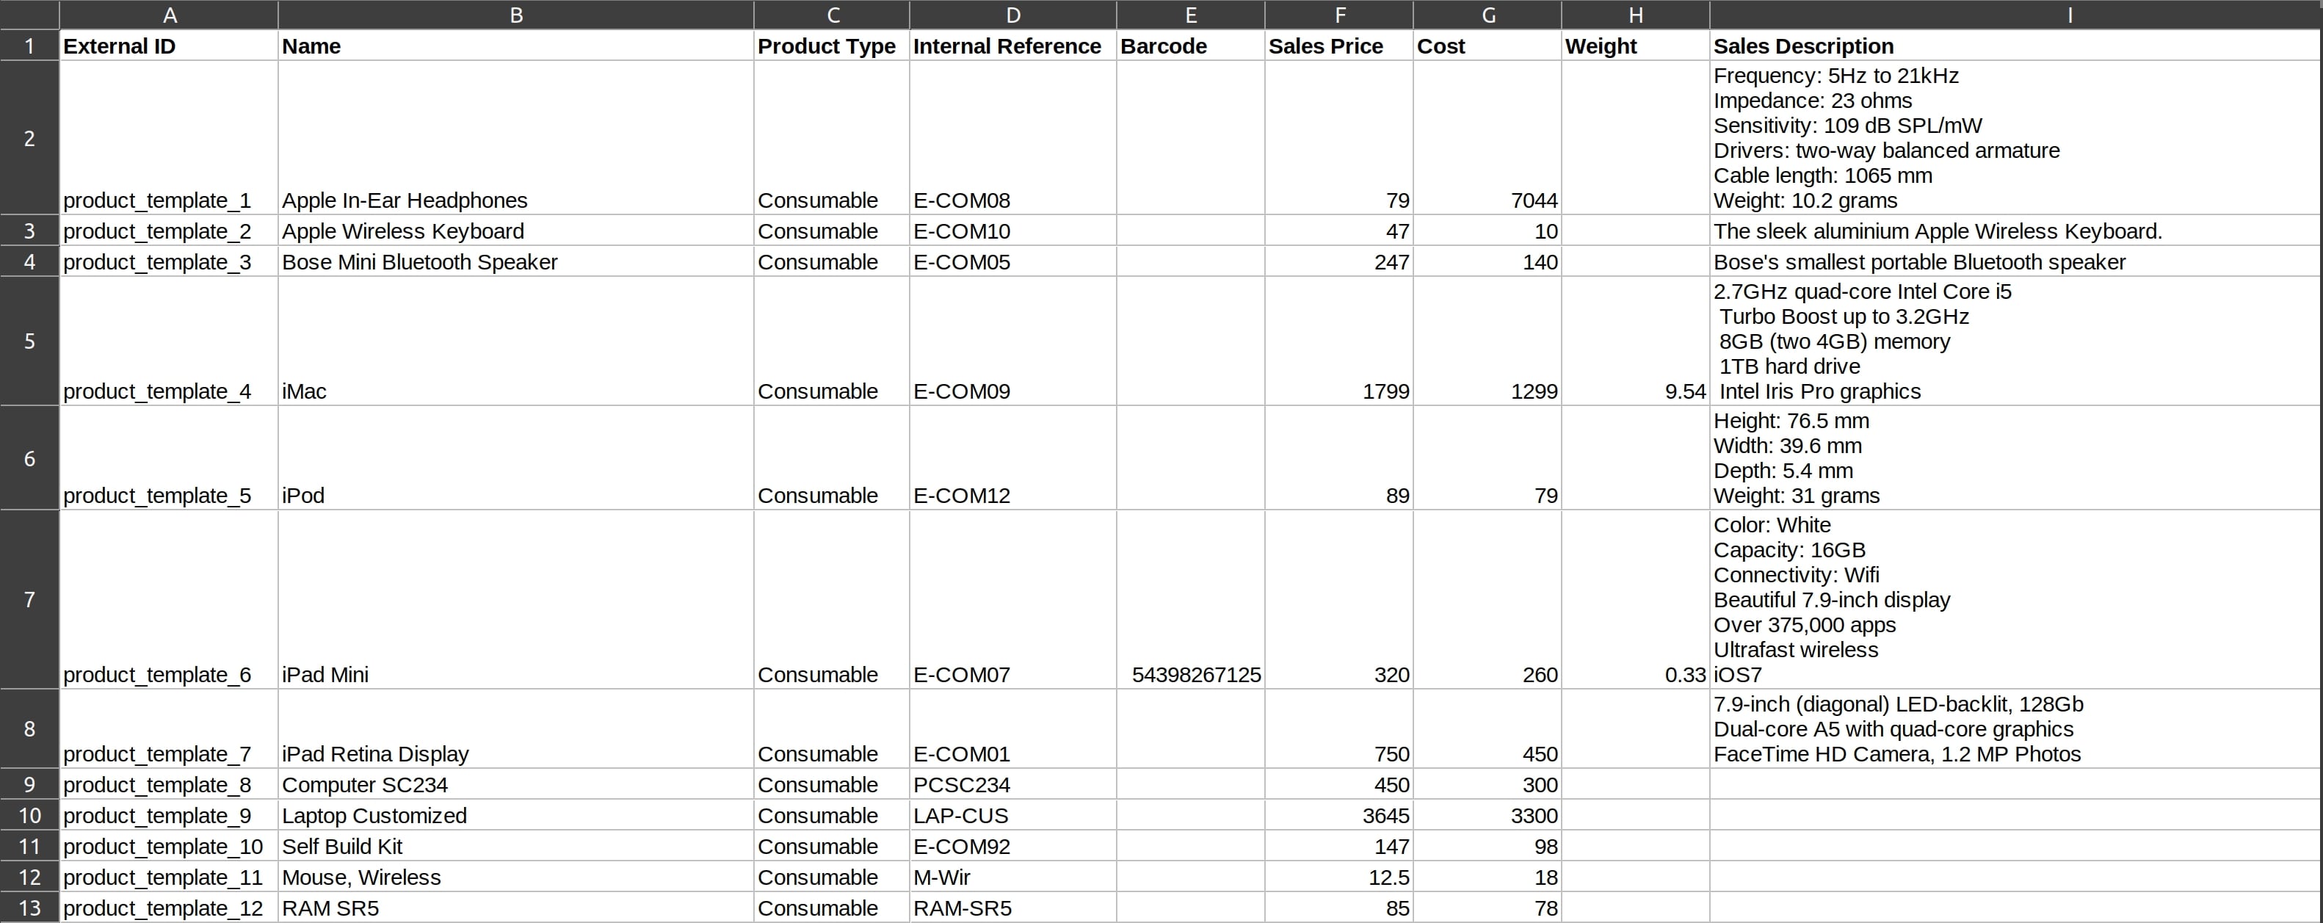
Task: Click the Weight header cell
Action: (x=1636, y=46)
